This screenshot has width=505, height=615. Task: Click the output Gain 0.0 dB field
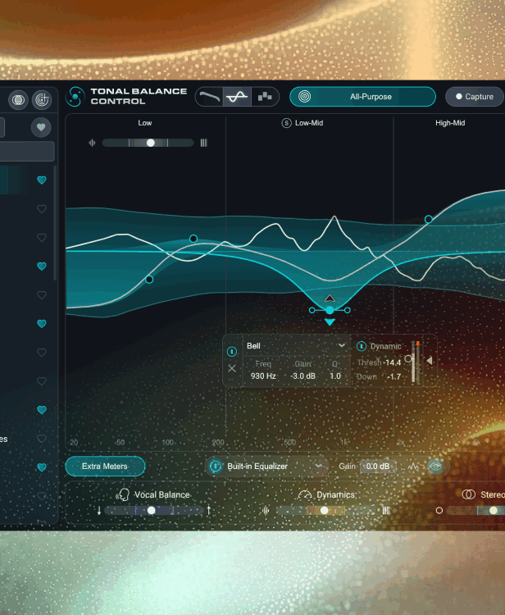(x=378, y=467)
